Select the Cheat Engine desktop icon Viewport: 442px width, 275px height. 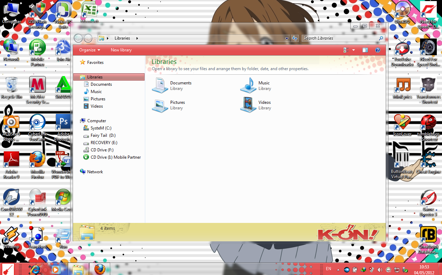pos(428,163)
